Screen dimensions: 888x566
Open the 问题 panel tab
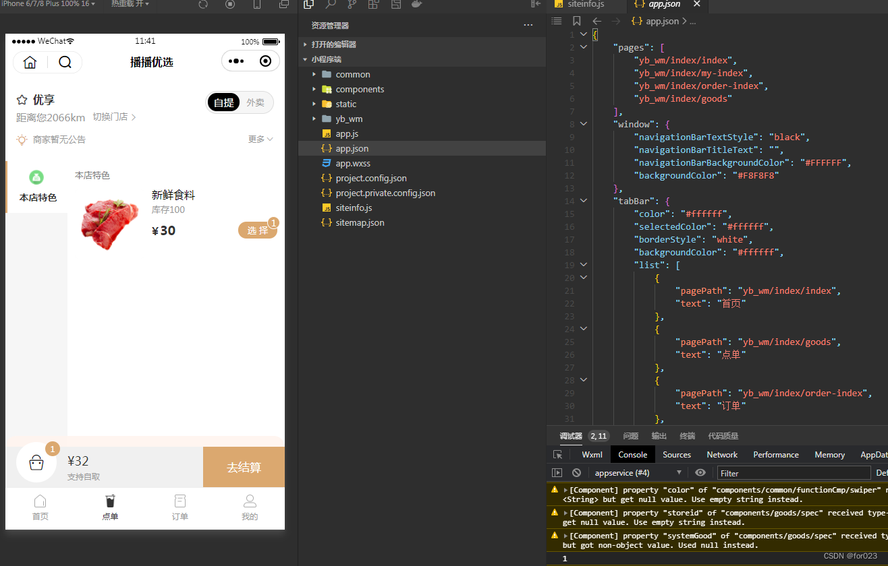coord(630,436)
